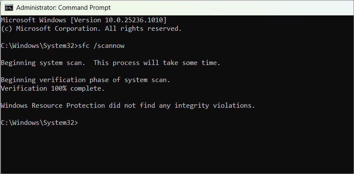
Task: Click the empty title bar area right of title
Action: [x=233, y=8]
